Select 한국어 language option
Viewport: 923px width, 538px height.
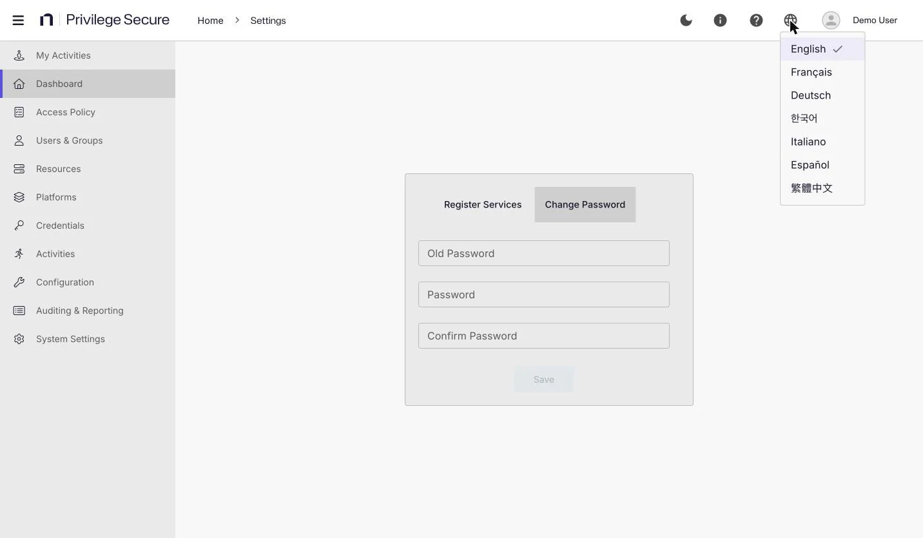(x=822, y=119)
